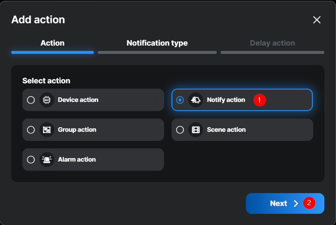Screen dimensions: 336x225
Task: Click the Group action icon
Action: pyautogui.click(x=47, y=130)
